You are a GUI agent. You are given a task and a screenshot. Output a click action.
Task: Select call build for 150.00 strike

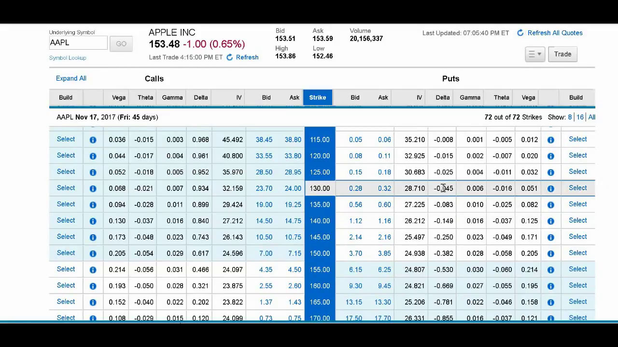click(66, 253)
